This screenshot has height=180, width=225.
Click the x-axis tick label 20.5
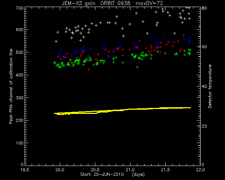coord(95,170)
